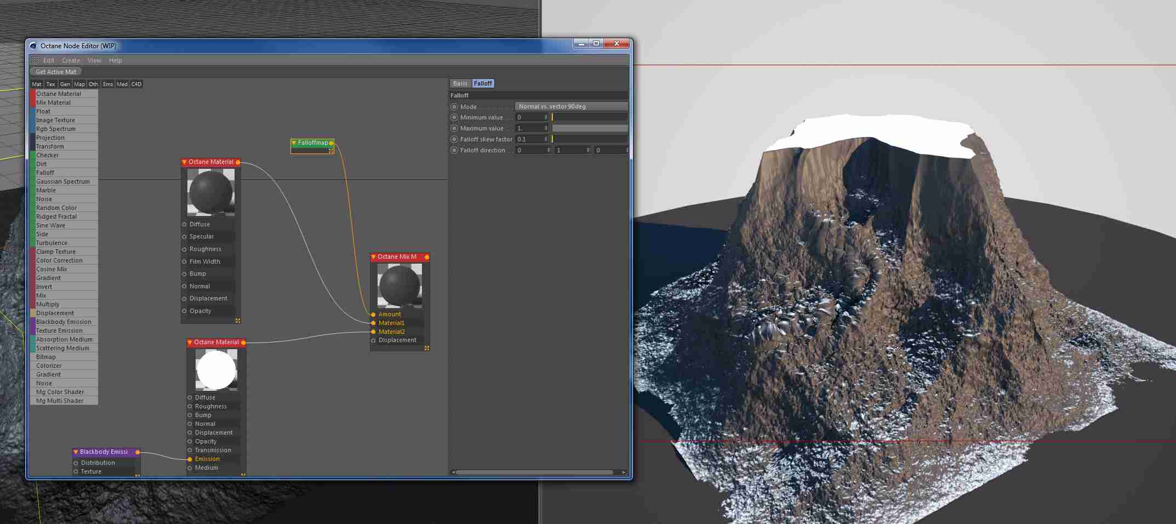1176x524 pixels.
Task: Click the Diffuse port on the white-sphere Octane Material node
Action: click(x=190, y=398)
